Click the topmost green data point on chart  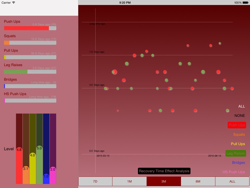220,43
